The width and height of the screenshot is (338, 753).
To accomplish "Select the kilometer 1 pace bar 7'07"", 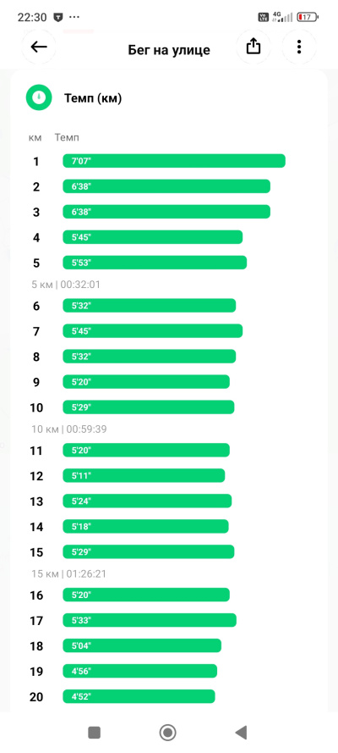I will (174, 161).
